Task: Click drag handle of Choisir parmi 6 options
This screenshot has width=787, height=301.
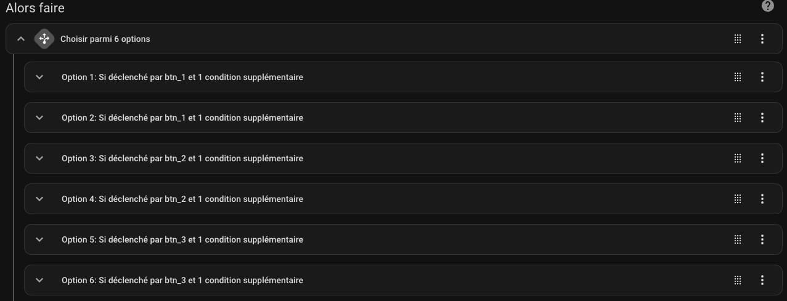Action: (738, 39)
